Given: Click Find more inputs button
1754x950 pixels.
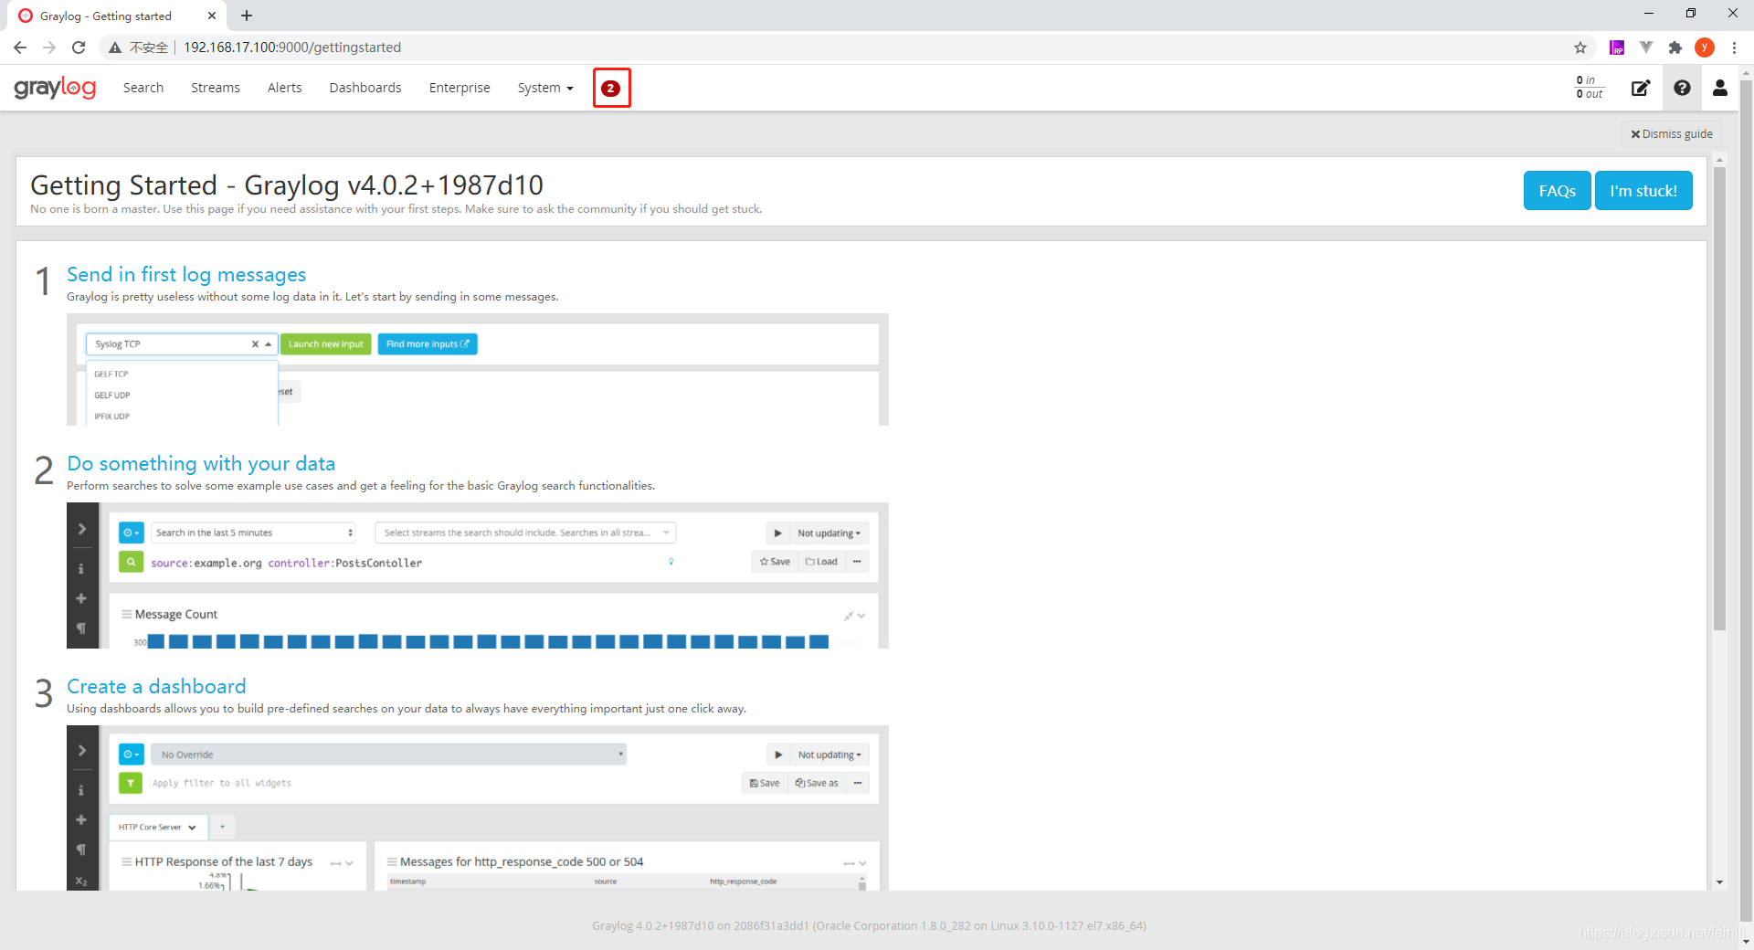Looking at the screenshot, I should point(428,344).
